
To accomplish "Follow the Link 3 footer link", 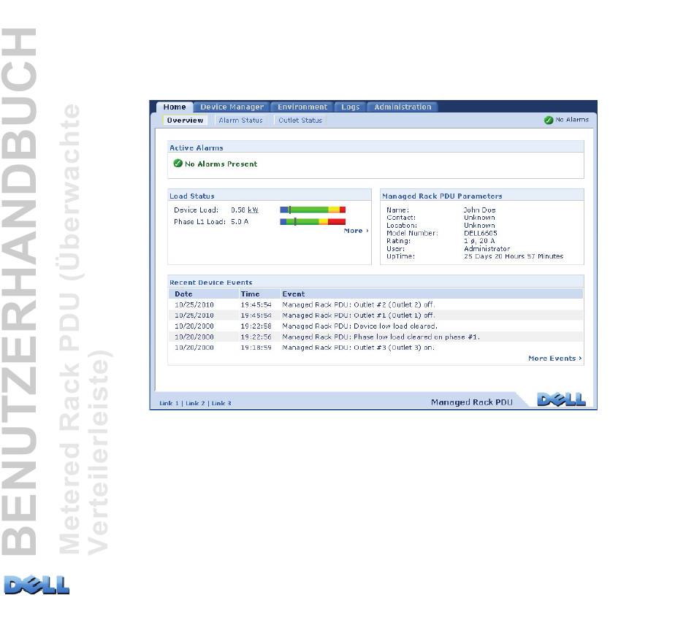I will tap(221, 403).
